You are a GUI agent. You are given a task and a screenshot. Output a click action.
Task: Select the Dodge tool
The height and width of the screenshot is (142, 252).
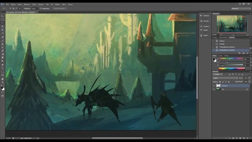pos(2,61)
